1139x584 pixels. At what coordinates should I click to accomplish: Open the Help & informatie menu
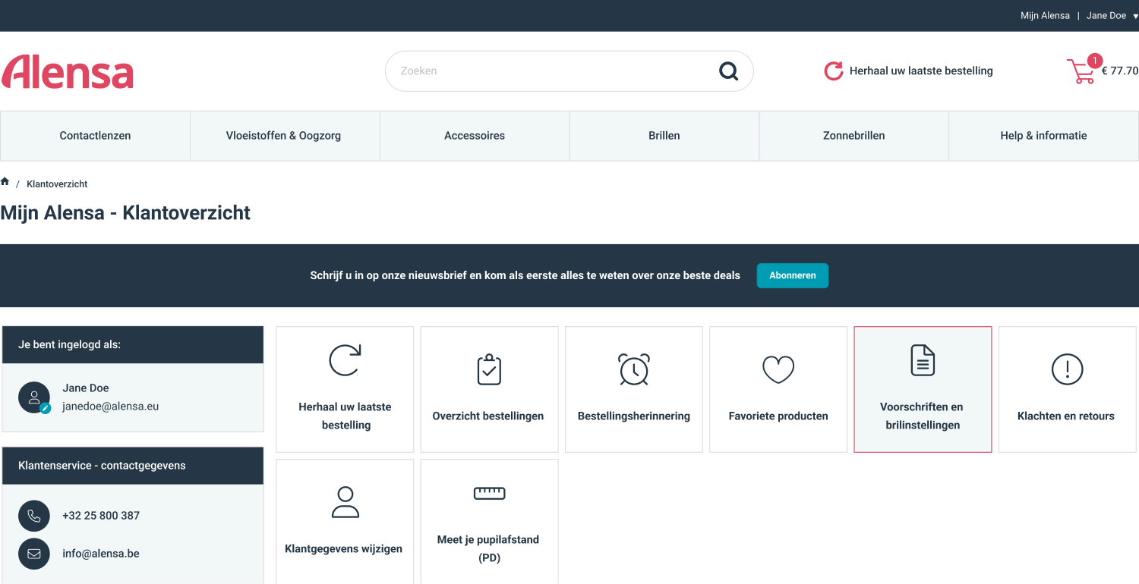click(x=1043, y=136)
